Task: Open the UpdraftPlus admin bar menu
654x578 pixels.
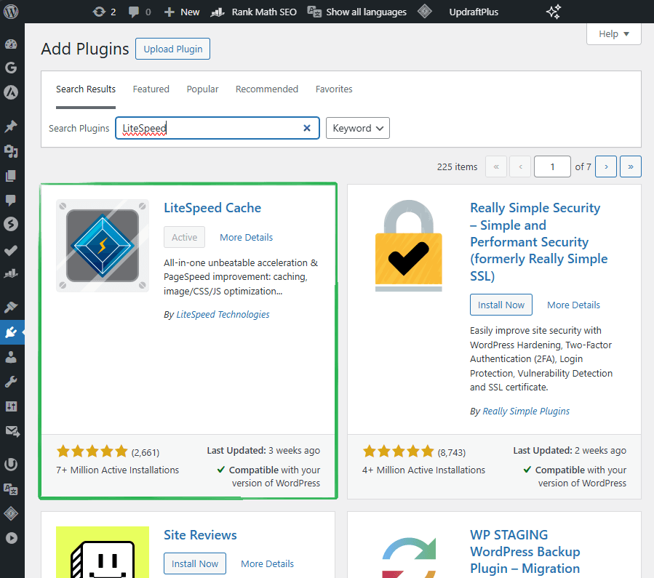Action: tap(474, 12)
